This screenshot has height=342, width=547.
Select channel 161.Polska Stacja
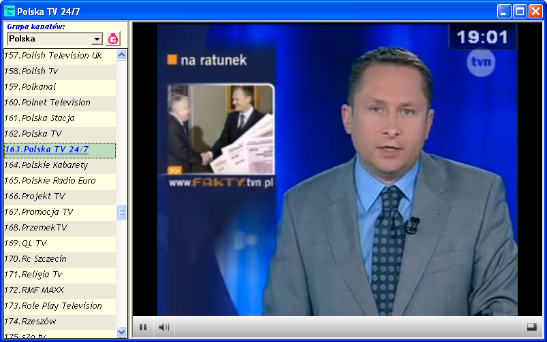60,118
